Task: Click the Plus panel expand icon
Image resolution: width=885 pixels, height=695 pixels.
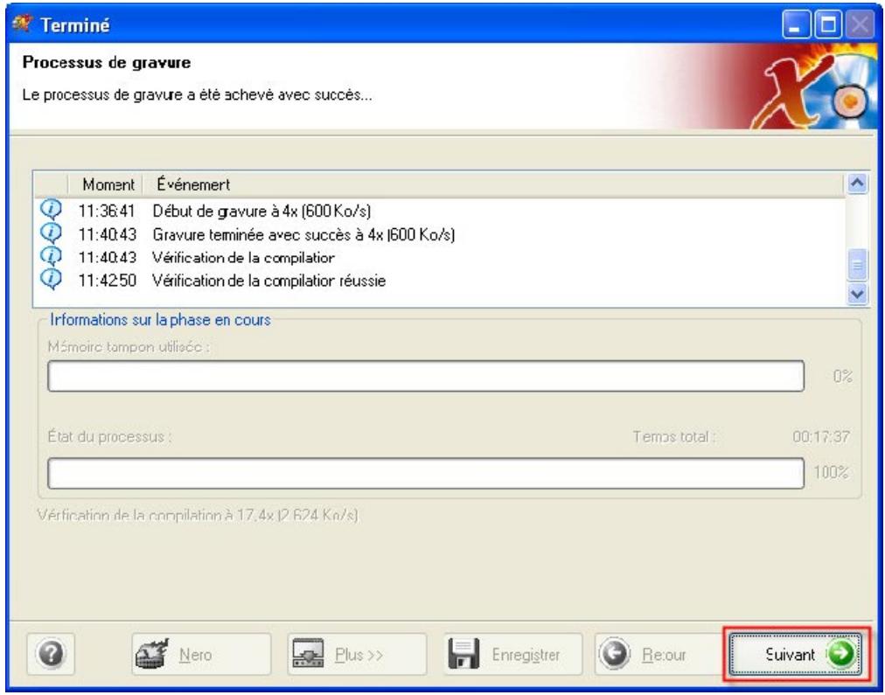Action: coord(308,653)
